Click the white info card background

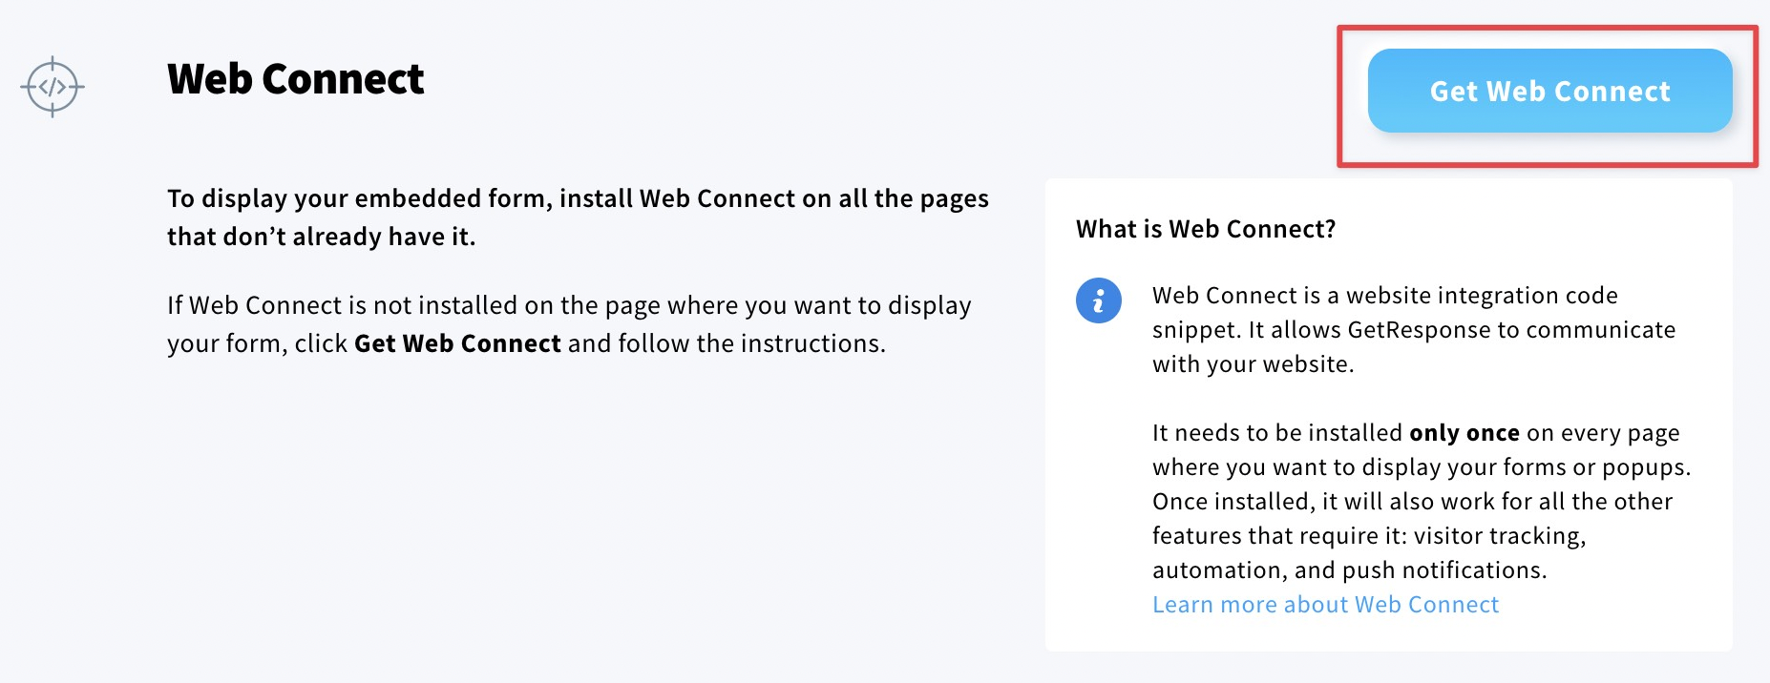(1388, 415)
